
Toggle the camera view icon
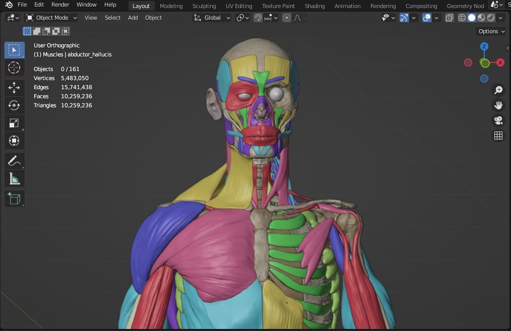point(498,120)
